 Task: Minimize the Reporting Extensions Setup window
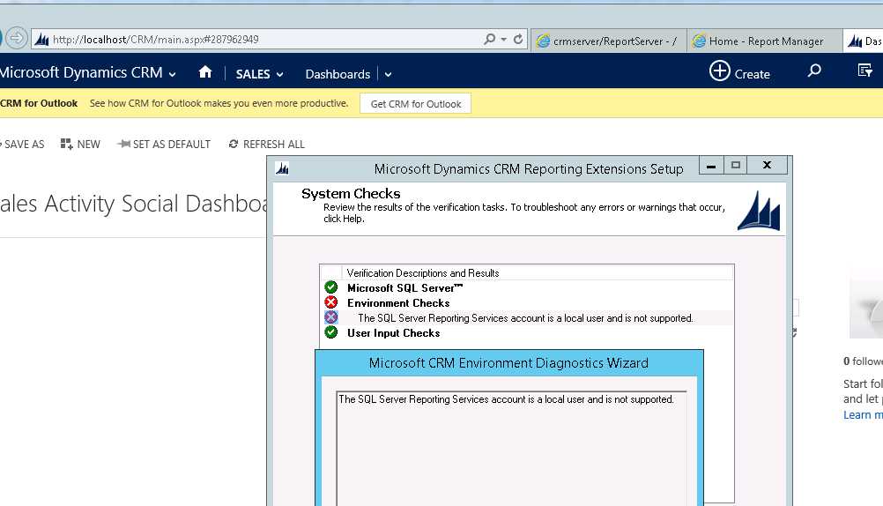(x=711, y=166)
